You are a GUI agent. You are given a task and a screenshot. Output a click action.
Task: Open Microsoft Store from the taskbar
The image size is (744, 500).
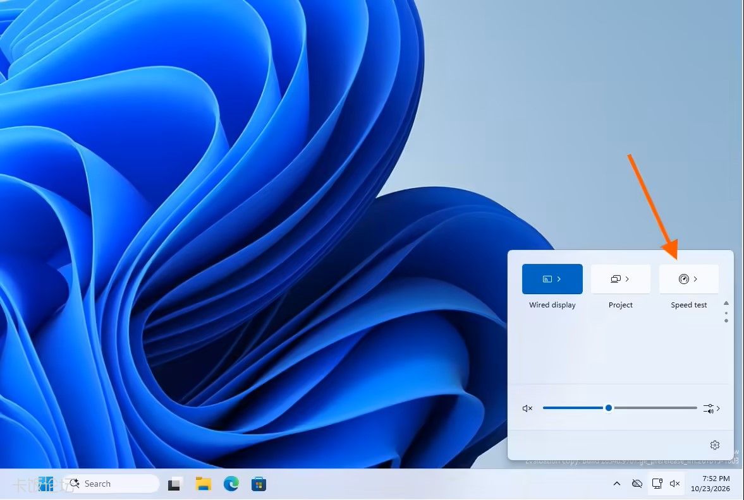point(259,484)
